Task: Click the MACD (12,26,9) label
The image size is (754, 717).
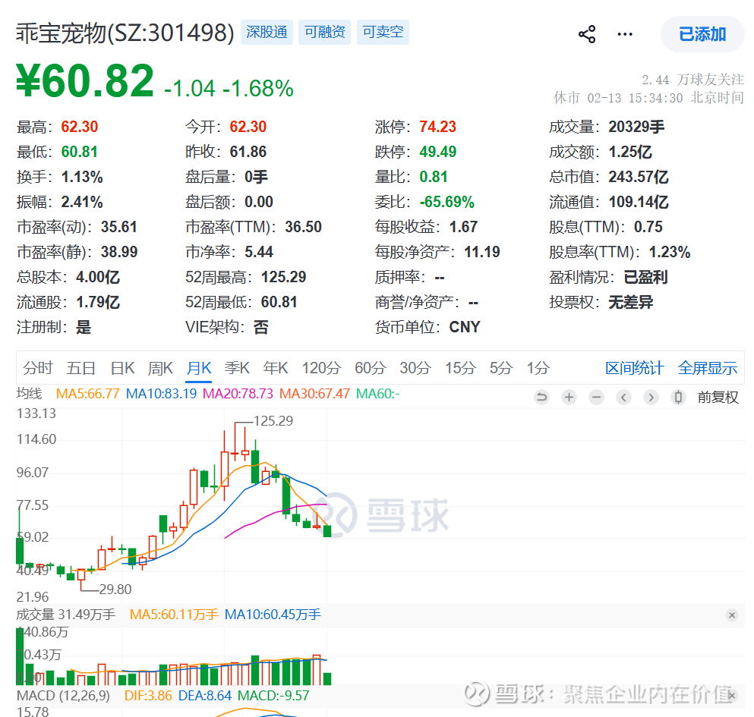Action: [63, 695]
